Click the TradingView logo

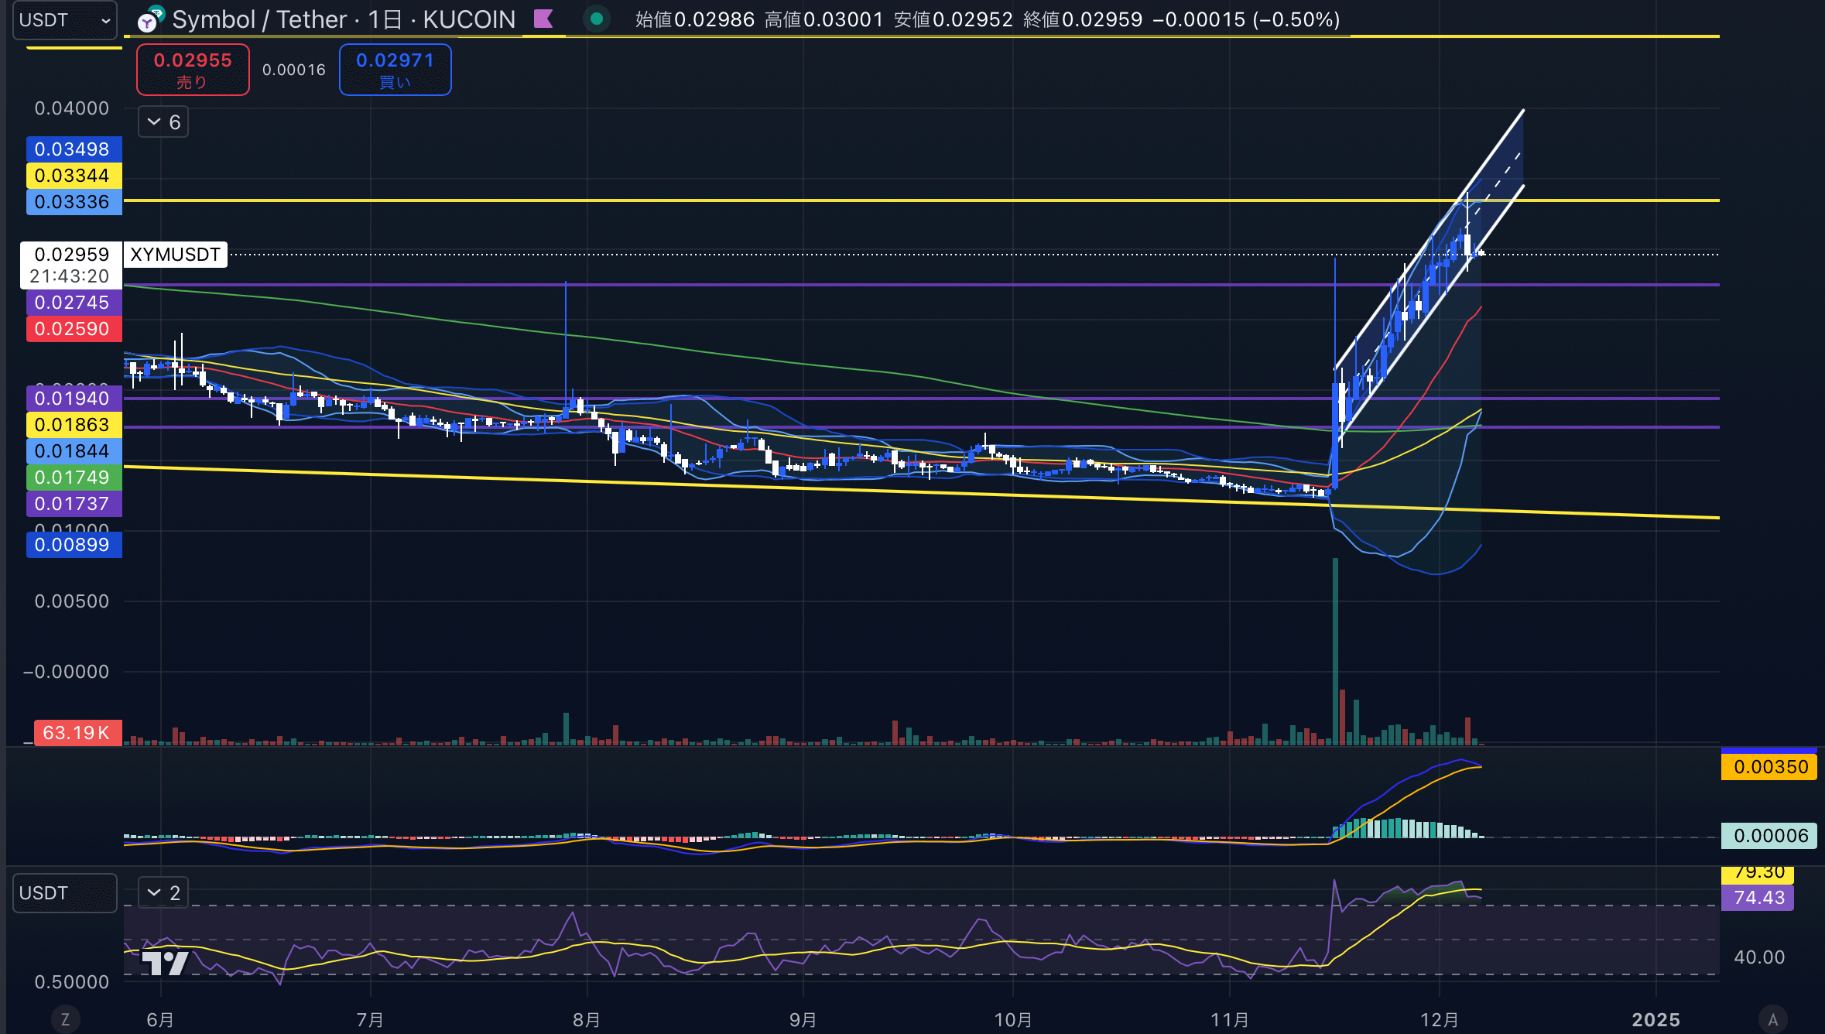pyautogui.click(x=165, y=963)
